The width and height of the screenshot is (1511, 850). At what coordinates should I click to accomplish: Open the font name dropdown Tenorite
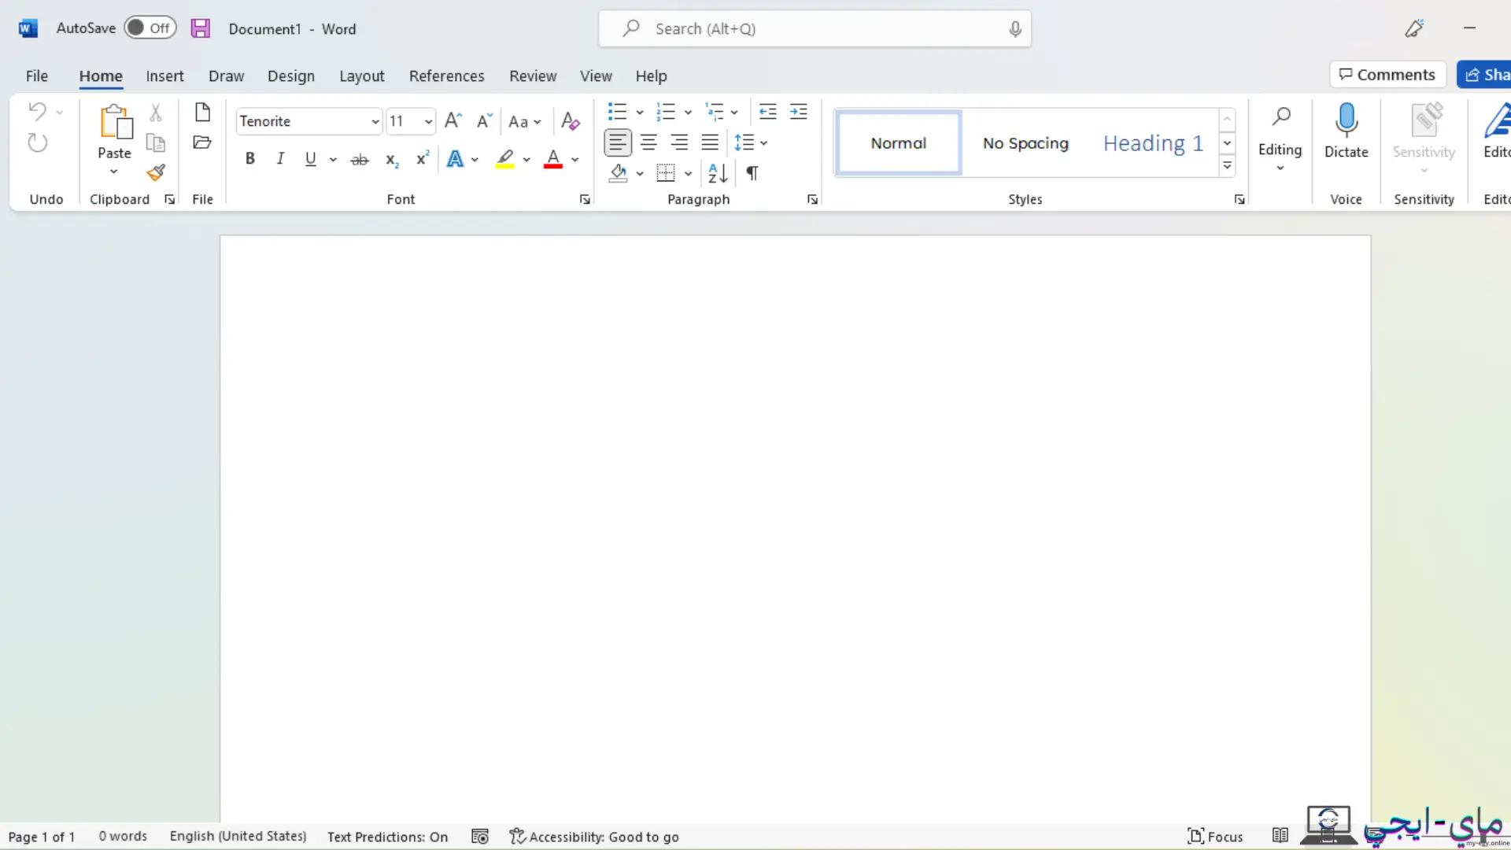375,121
